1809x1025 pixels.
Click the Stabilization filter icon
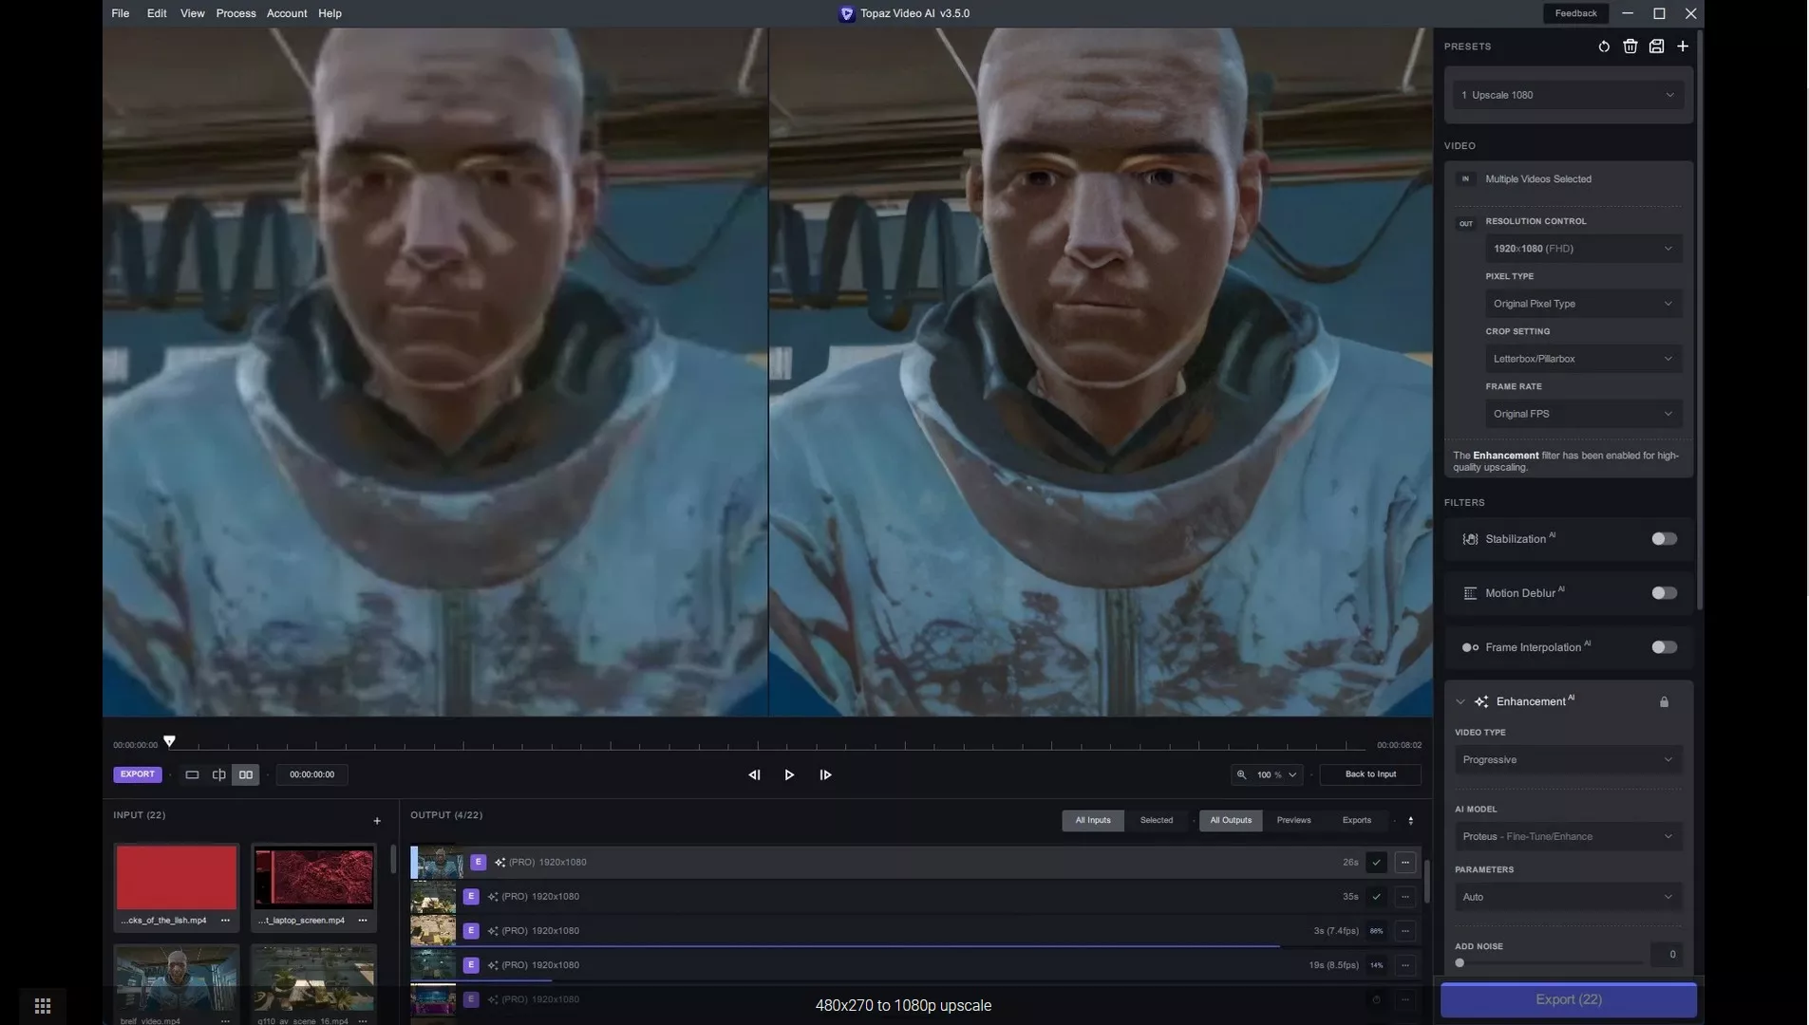pyautogui.click(x=1470, y=539)
